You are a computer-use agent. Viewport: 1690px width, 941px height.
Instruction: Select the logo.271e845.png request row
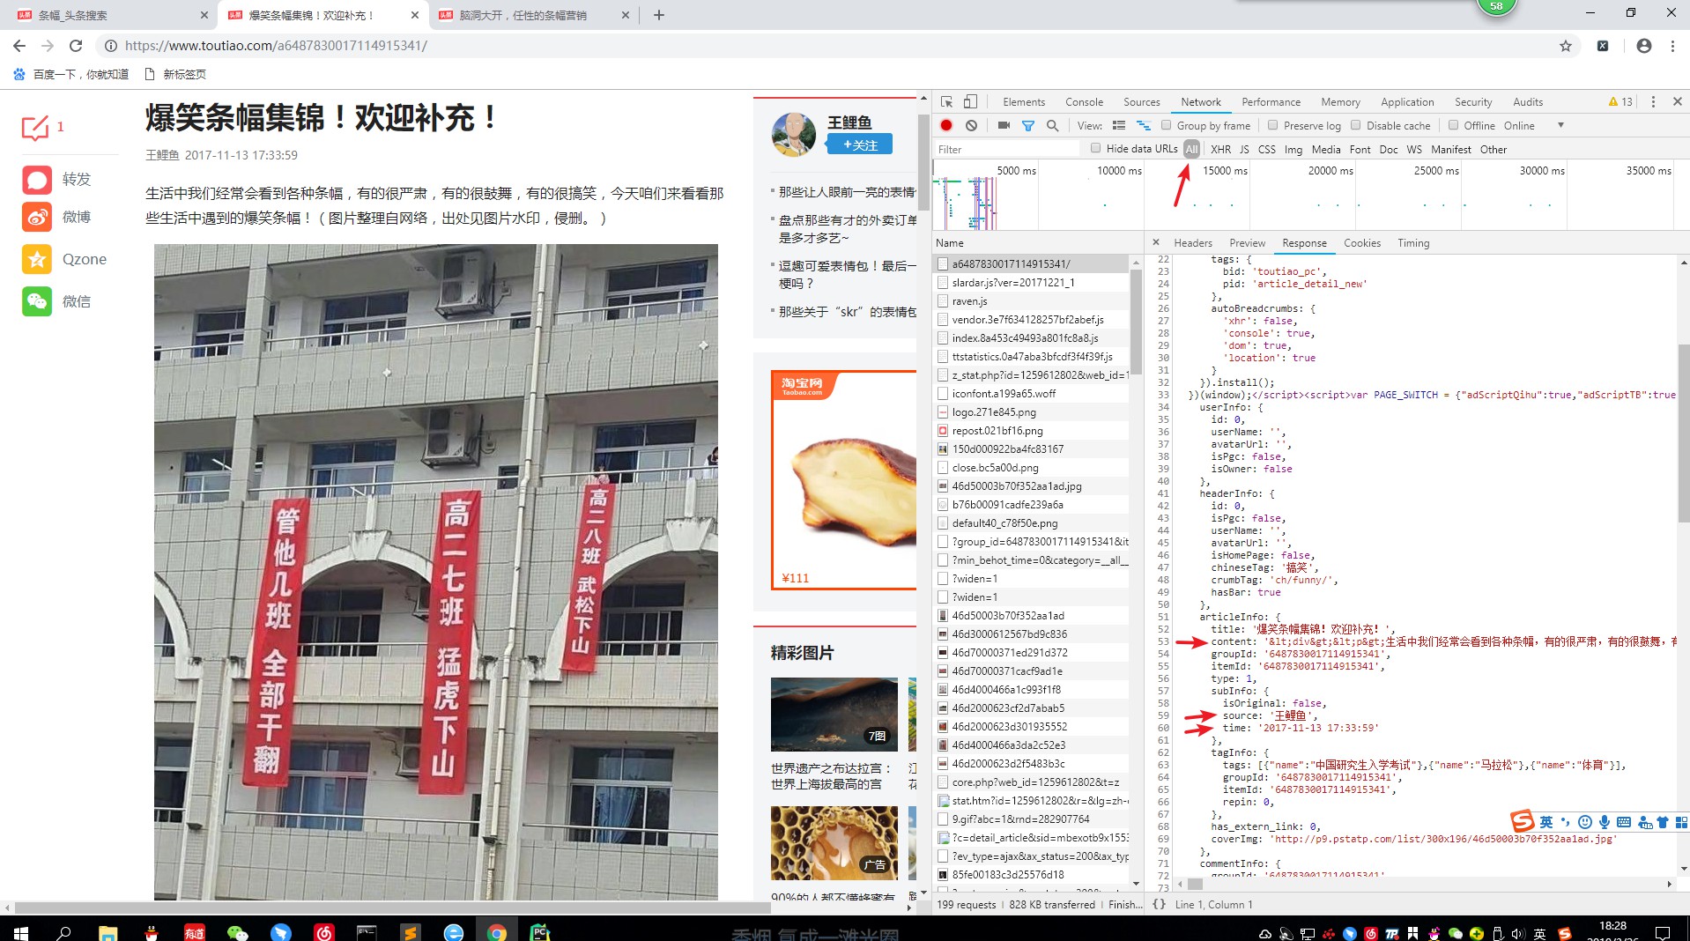click(x=1031, y=412)
